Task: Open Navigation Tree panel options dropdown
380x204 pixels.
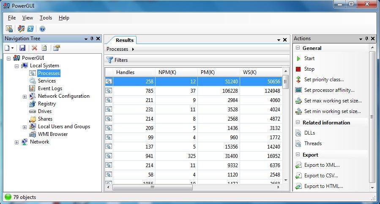Action: click(86, 39)
